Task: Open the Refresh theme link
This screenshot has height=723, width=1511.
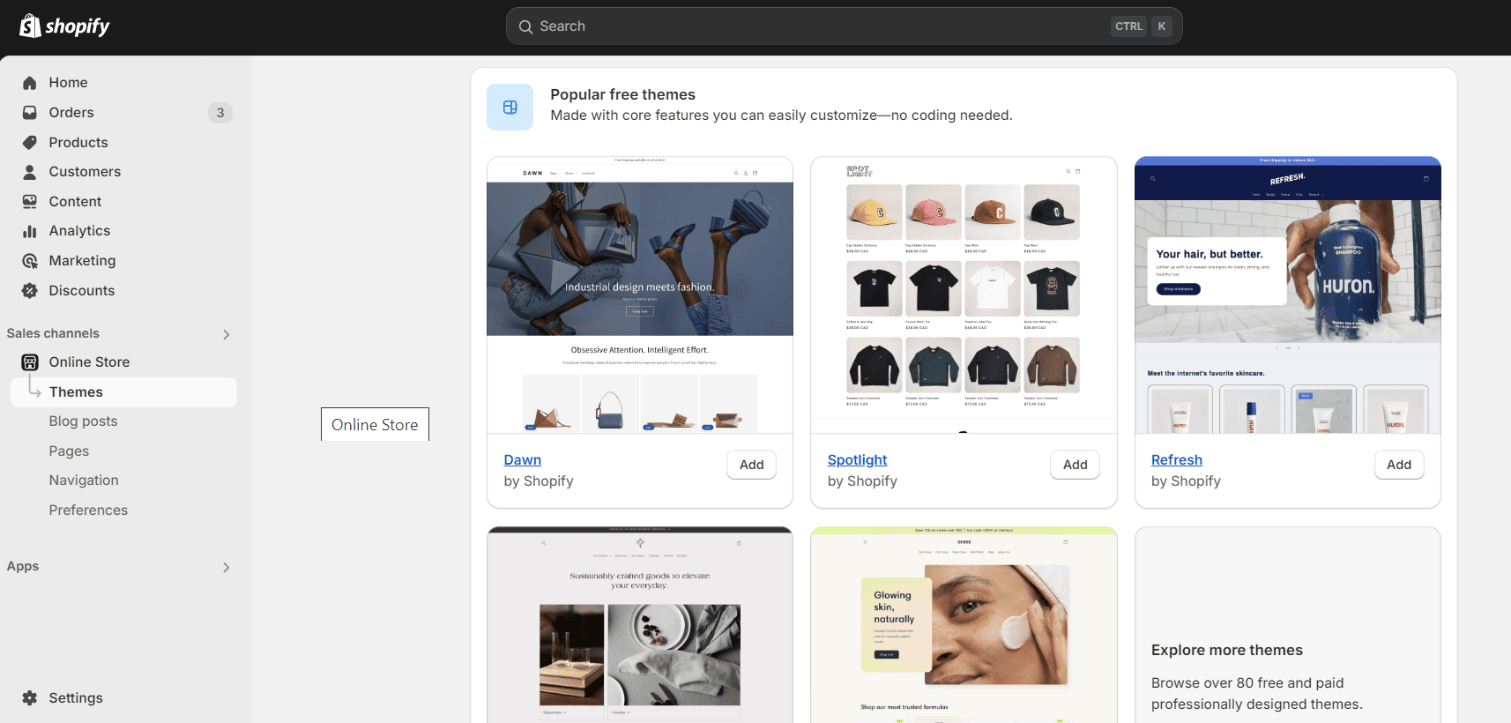Action: click(x=1177, y=460)
